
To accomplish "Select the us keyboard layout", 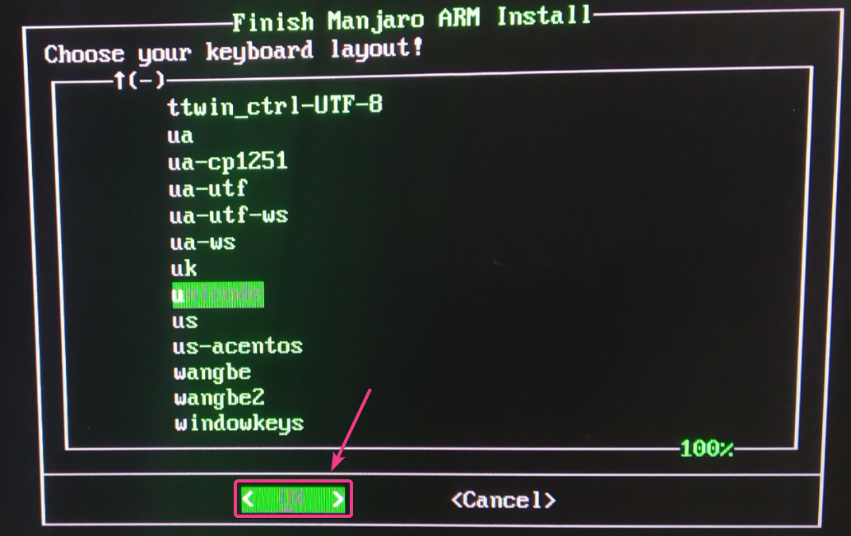I will [184, 321].
